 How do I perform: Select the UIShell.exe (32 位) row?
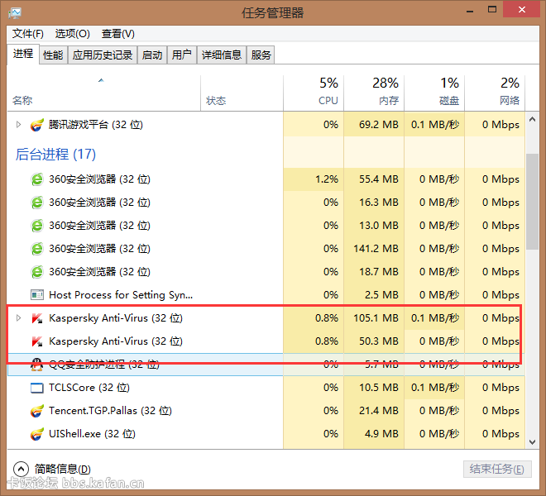266,434
